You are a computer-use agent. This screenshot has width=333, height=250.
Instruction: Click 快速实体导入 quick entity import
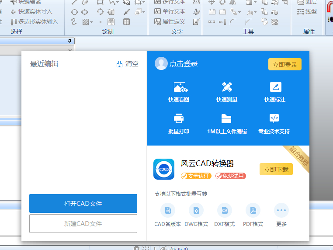[31, 11]
